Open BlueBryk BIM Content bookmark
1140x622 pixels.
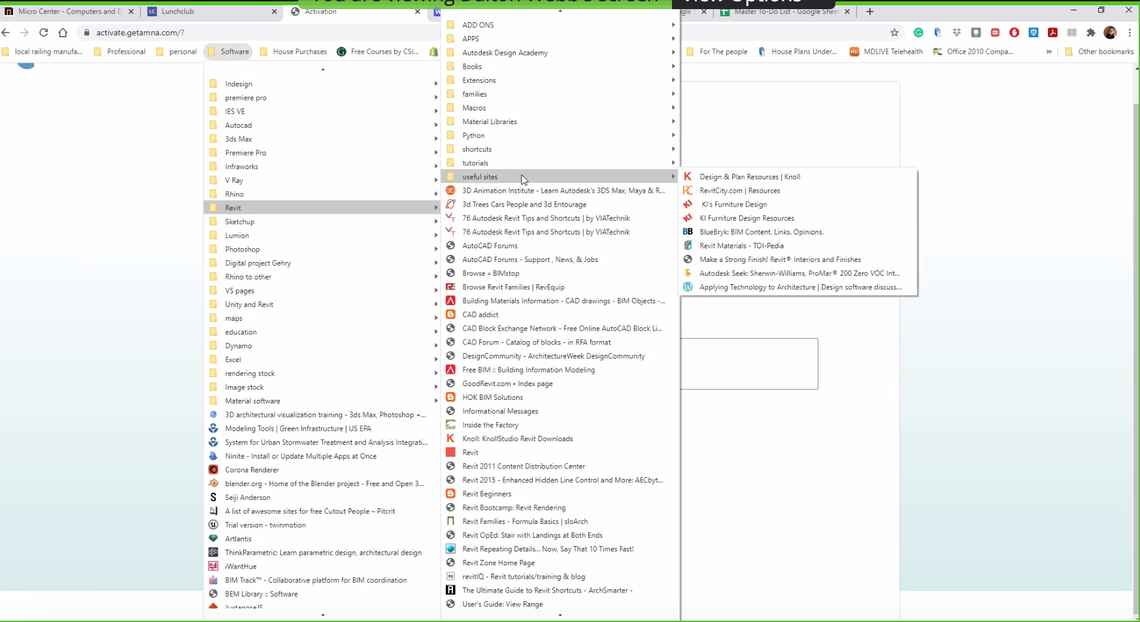[x=799, y=231]
